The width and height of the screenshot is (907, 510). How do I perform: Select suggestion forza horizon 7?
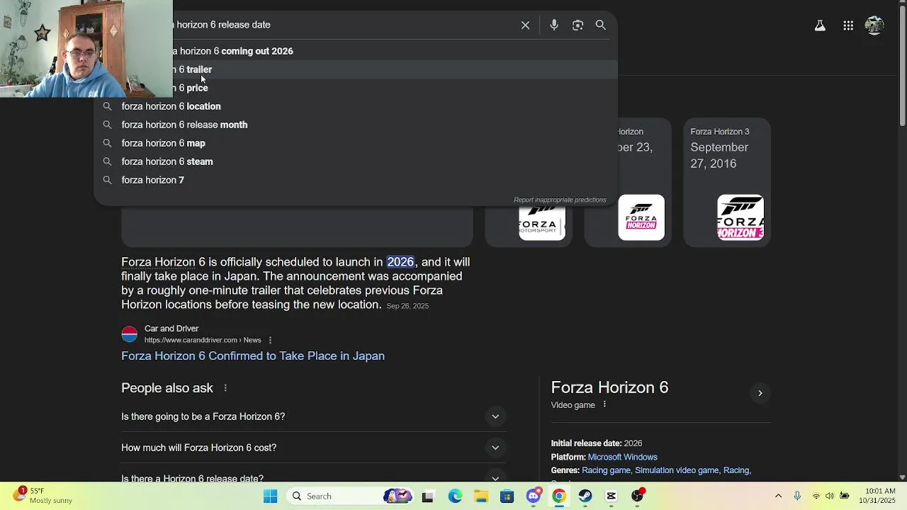tap(356, 180)
